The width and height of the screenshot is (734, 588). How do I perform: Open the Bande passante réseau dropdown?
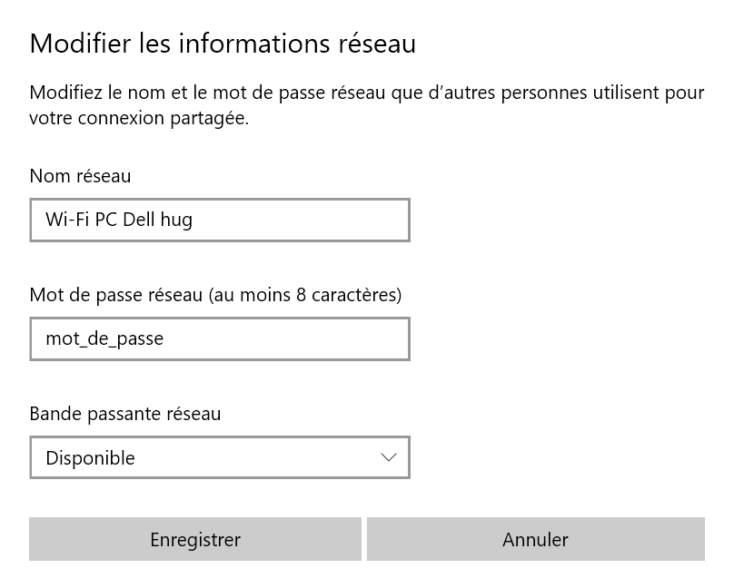[219, 457]
